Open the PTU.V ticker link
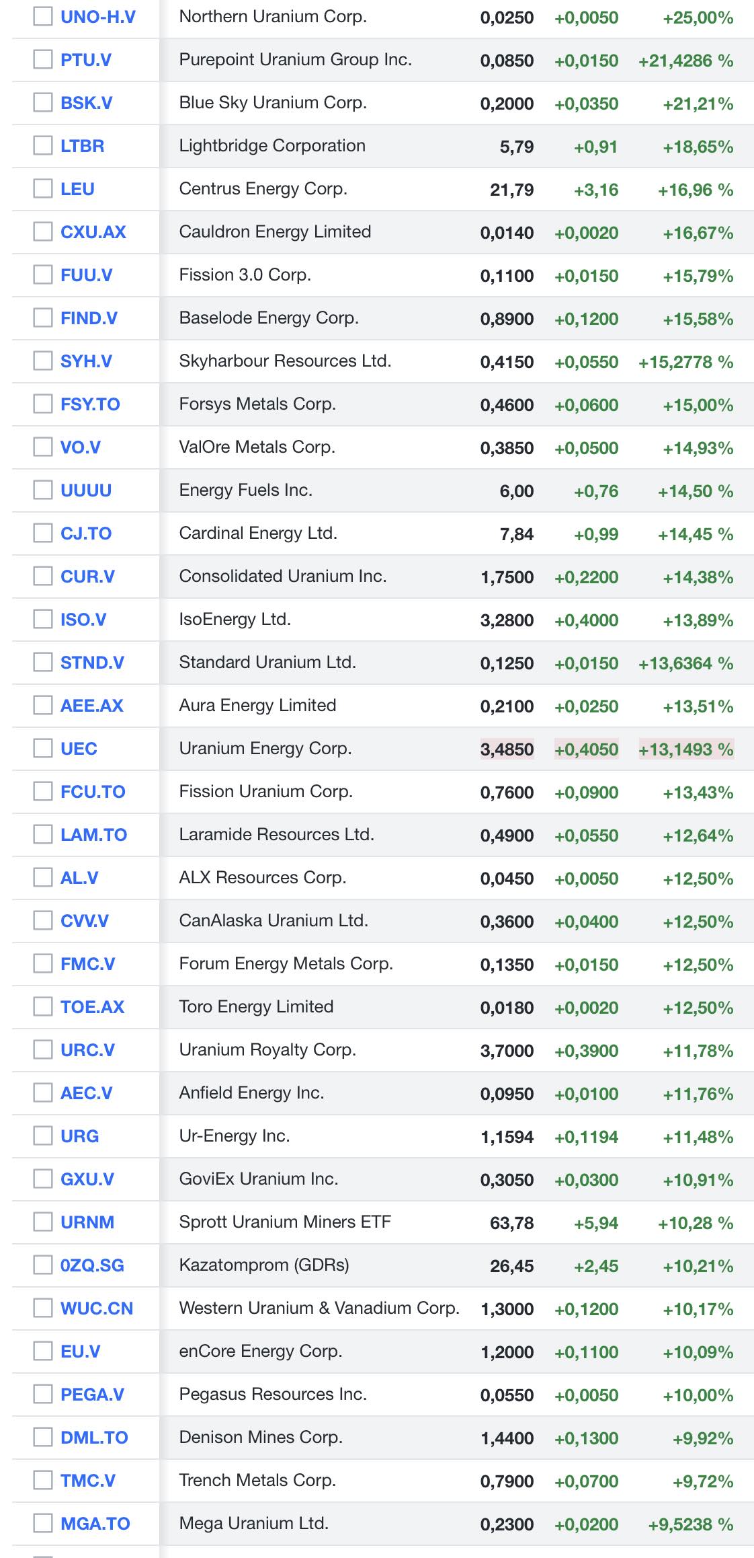 coord(85,61)
